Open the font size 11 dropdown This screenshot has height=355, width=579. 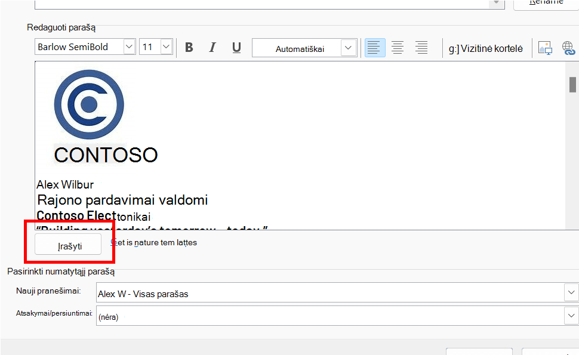point(166,47)
